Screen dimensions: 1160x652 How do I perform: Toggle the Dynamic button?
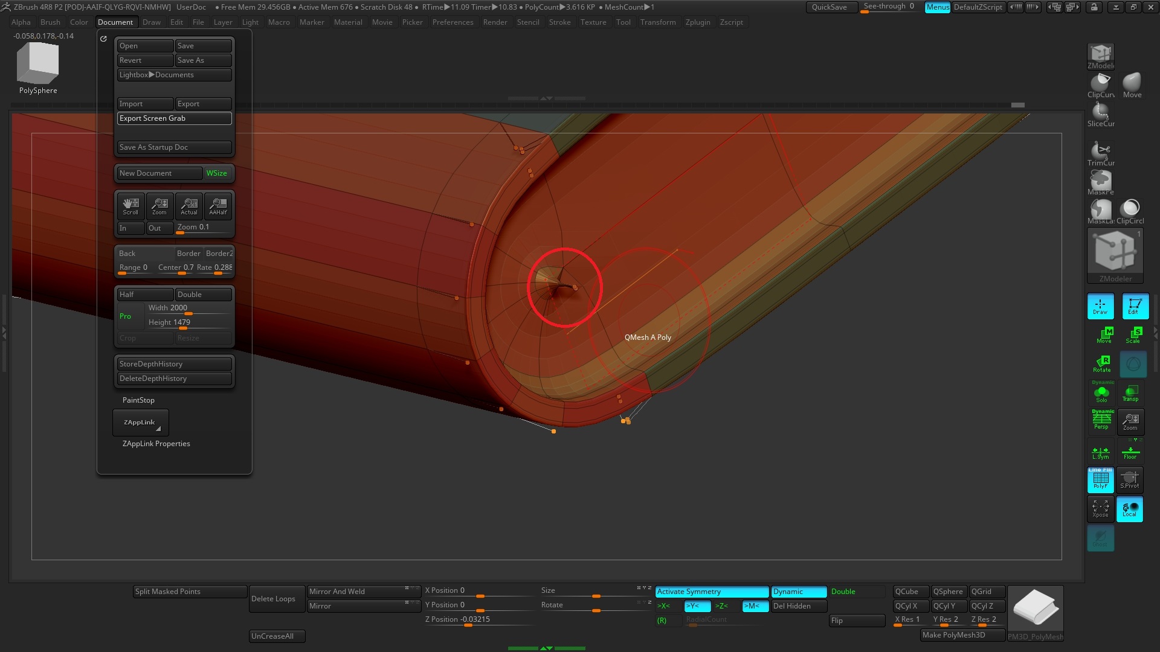[x=799, y=592]
